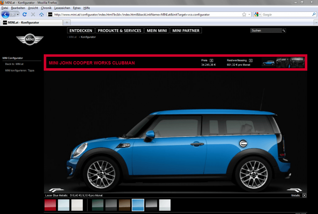Open the Preis info icon
Image resolution: width=318 pixels, height=214 pixels.
click(x=212, y=60)
